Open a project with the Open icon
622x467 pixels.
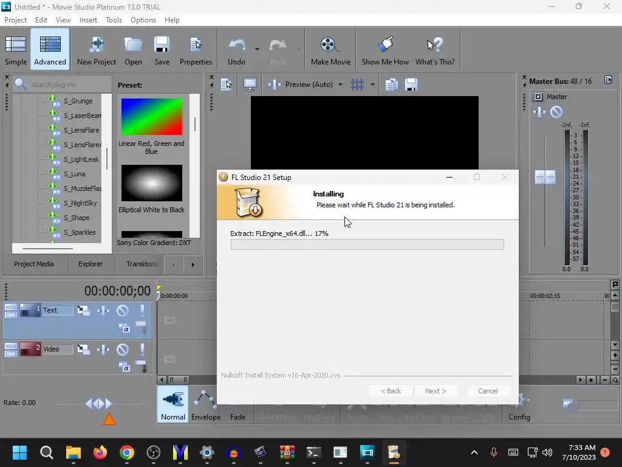(x=133, y=50)
